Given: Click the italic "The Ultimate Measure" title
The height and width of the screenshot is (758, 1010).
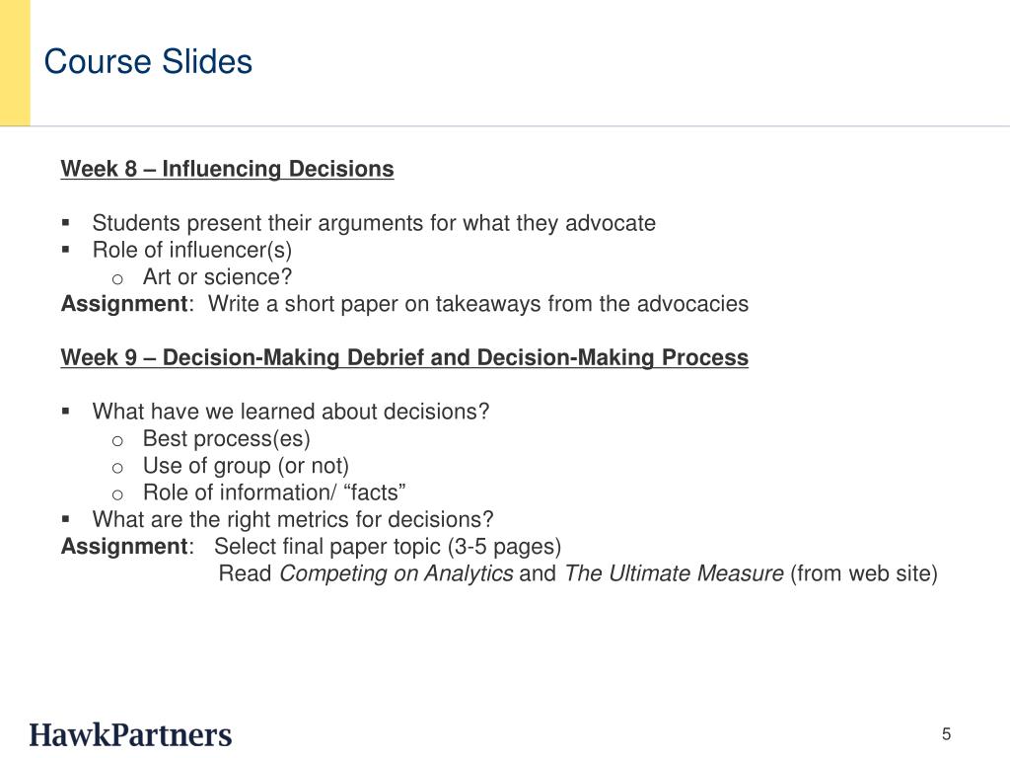Looking at the screenshot, I should point(674,573).
